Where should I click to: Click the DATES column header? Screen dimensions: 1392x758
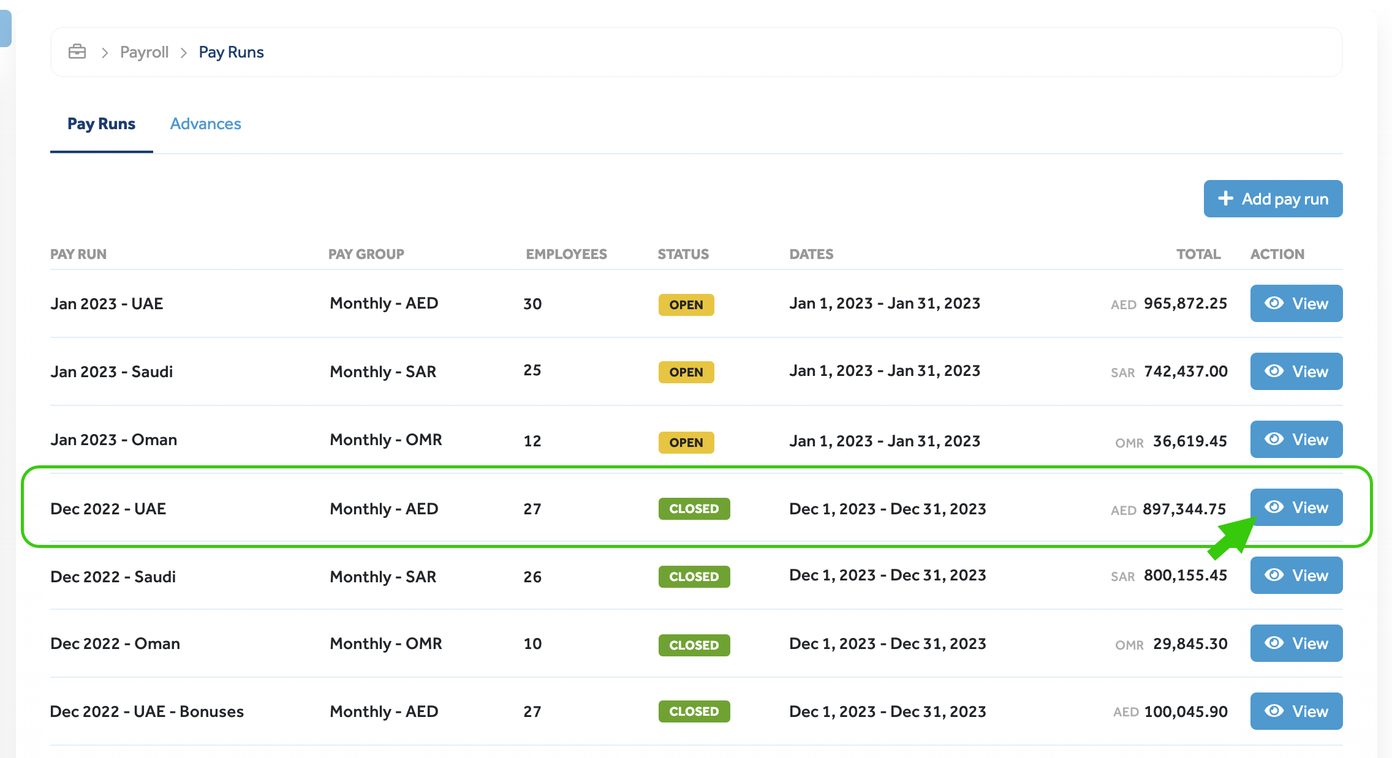(811, 254)
